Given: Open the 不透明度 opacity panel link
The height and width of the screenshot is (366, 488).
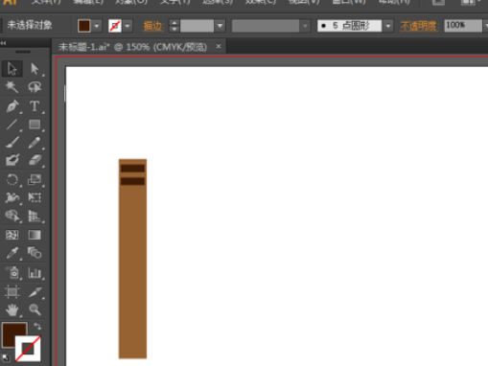Looking at the screenshot, I should (419, 26).
